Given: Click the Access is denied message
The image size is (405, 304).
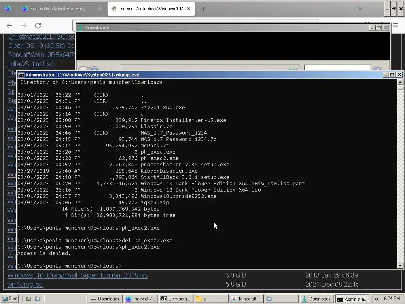Looking at the screenshot, I should tap(44, 253).
